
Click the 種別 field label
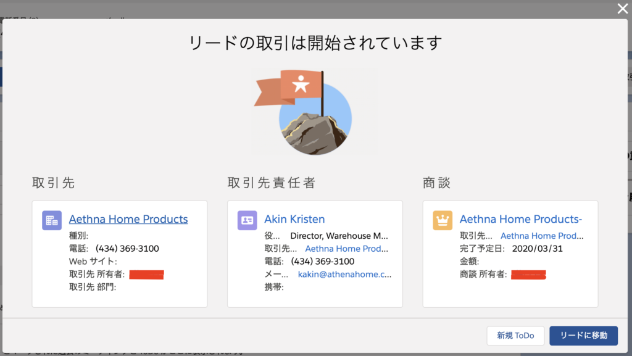pyautogui.click(x=78, y=236)
